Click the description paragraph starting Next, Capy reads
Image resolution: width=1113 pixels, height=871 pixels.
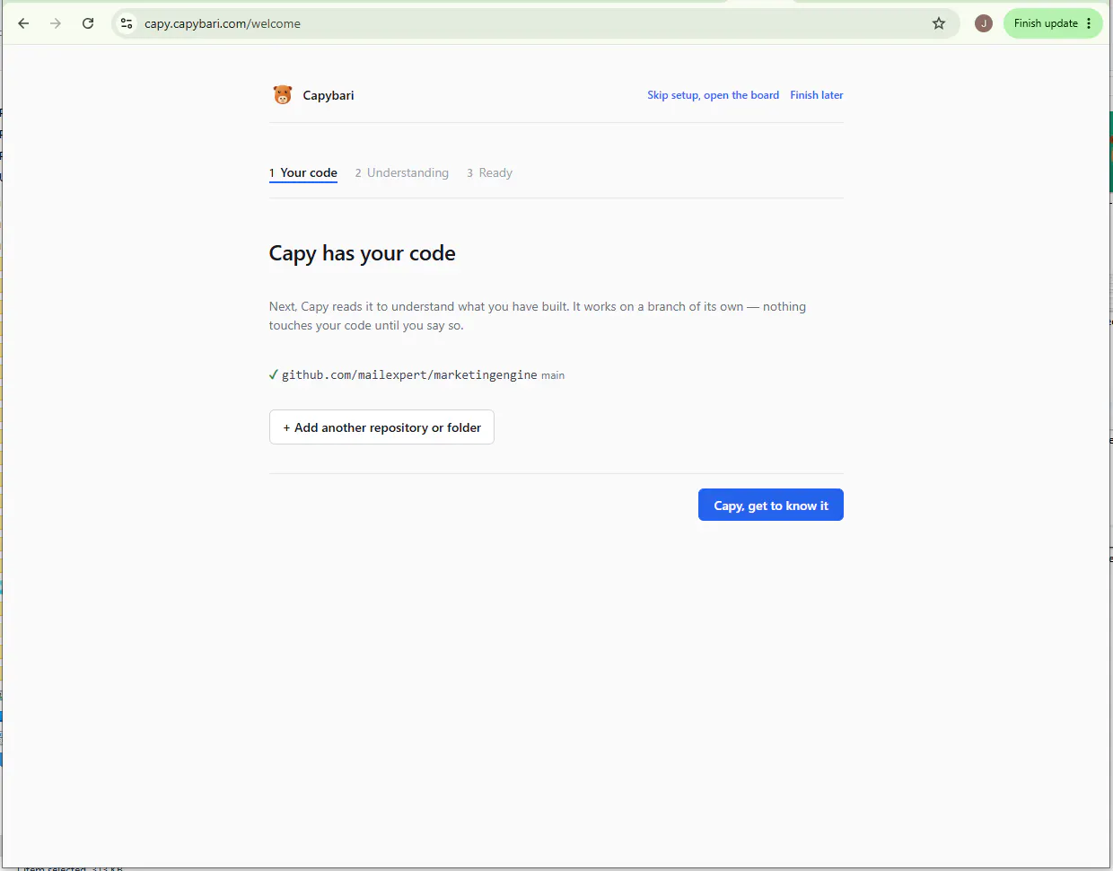pos(538,316)
